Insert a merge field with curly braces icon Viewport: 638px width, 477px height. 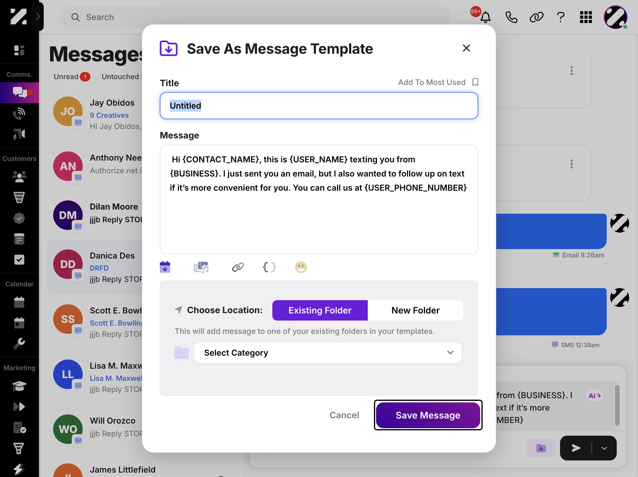pos(269,267)
